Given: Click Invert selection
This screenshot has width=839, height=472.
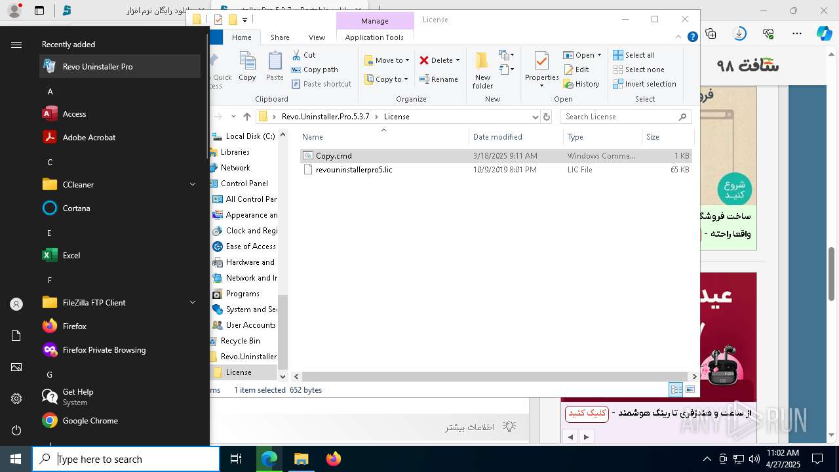Looking at the screenshot, I should point(644,84).
